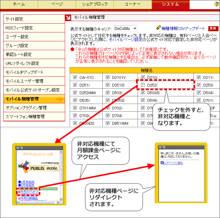
Task: Uncheck the D251iS checkbox
Action: 108,85
